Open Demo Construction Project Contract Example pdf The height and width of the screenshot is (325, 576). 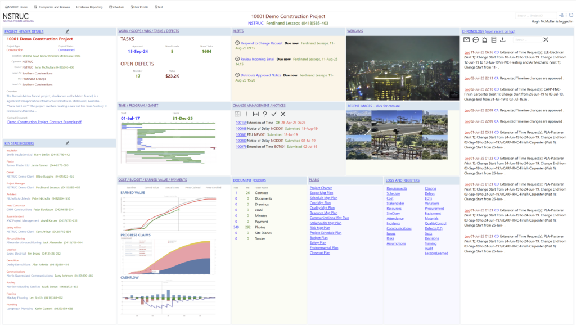coord(44,122)
